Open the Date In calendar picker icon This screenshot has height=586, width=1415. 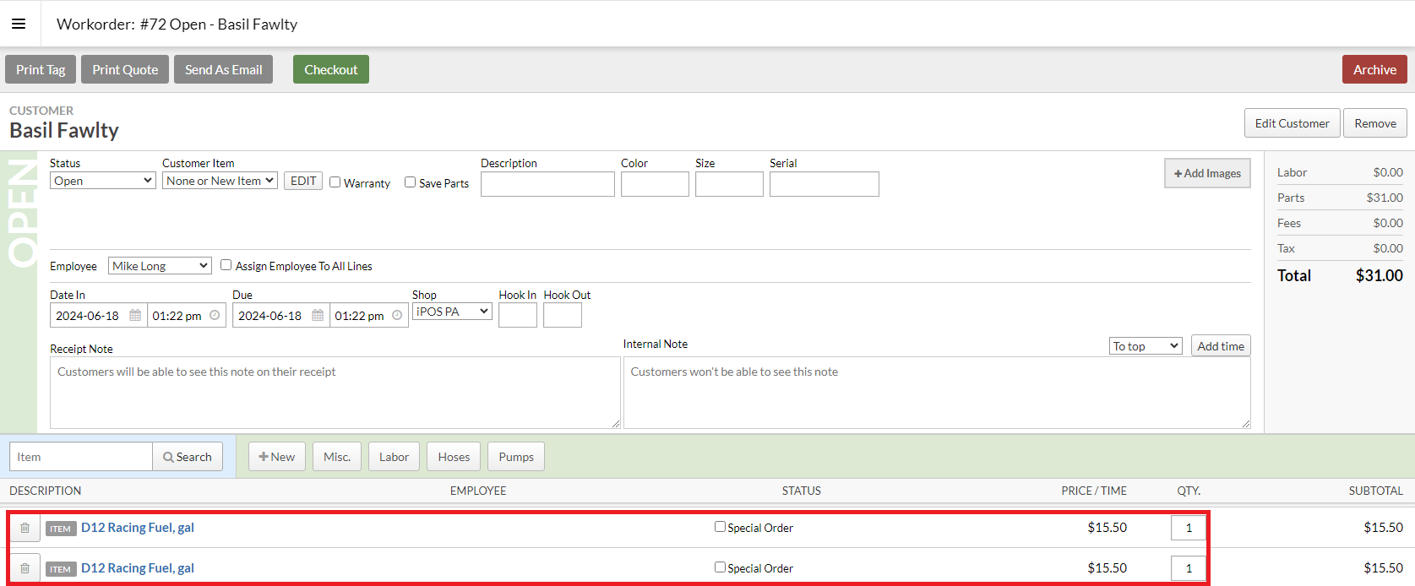point(135,316)
